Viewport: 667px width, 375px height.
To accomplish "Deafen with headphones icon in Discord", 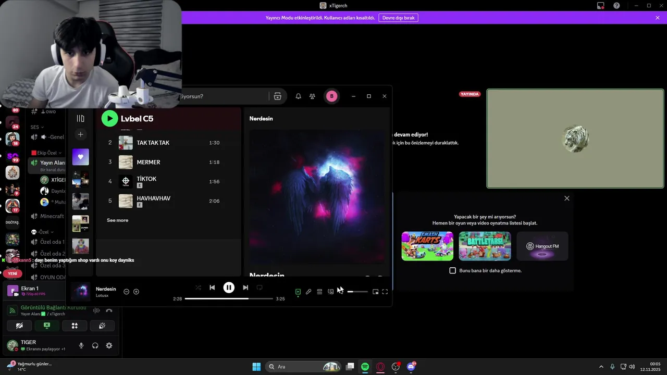I will (95, 345).
